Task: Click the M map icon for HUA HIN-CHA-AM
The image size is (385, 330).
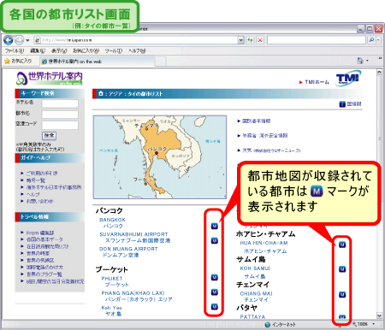Action: point(342,245)
